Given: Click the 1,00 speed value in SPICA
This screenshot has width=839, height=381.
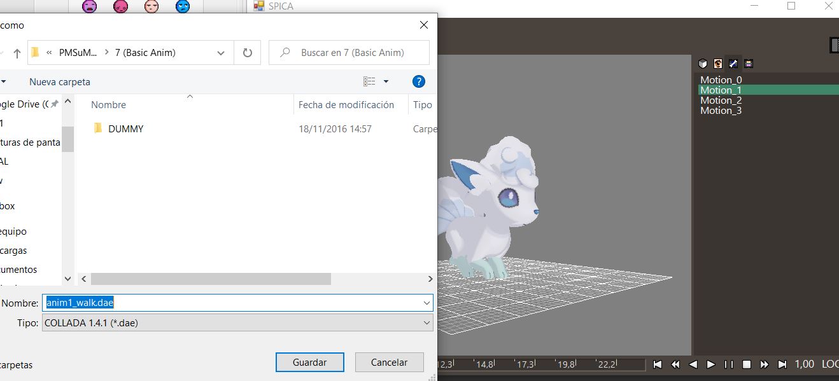Looking at the screenshot, I should tap(805, 364).
